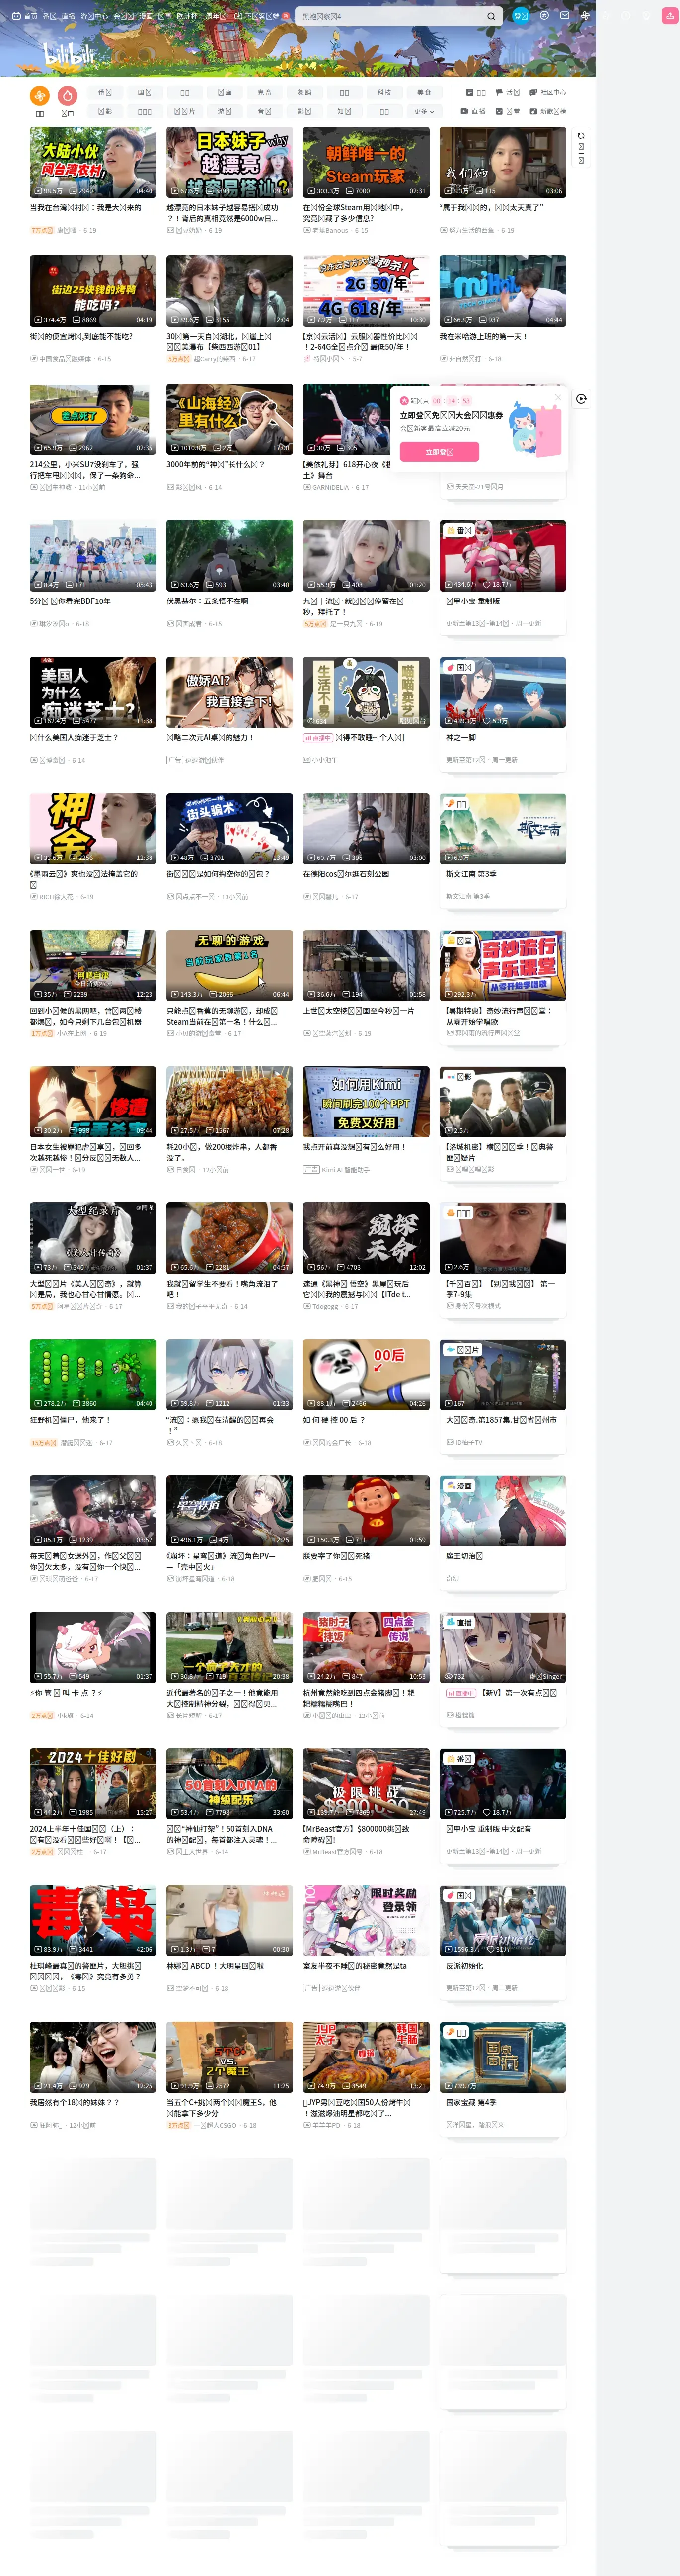Open the 神之一脚 title link
The width and height of the screenshot is (680, 2576).
(461, 737)
